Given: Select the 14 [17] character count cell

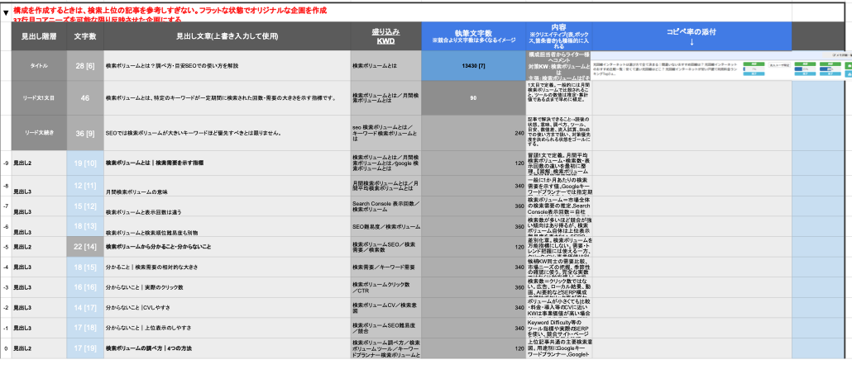Looking at the screenshot, I should point(85,308).
